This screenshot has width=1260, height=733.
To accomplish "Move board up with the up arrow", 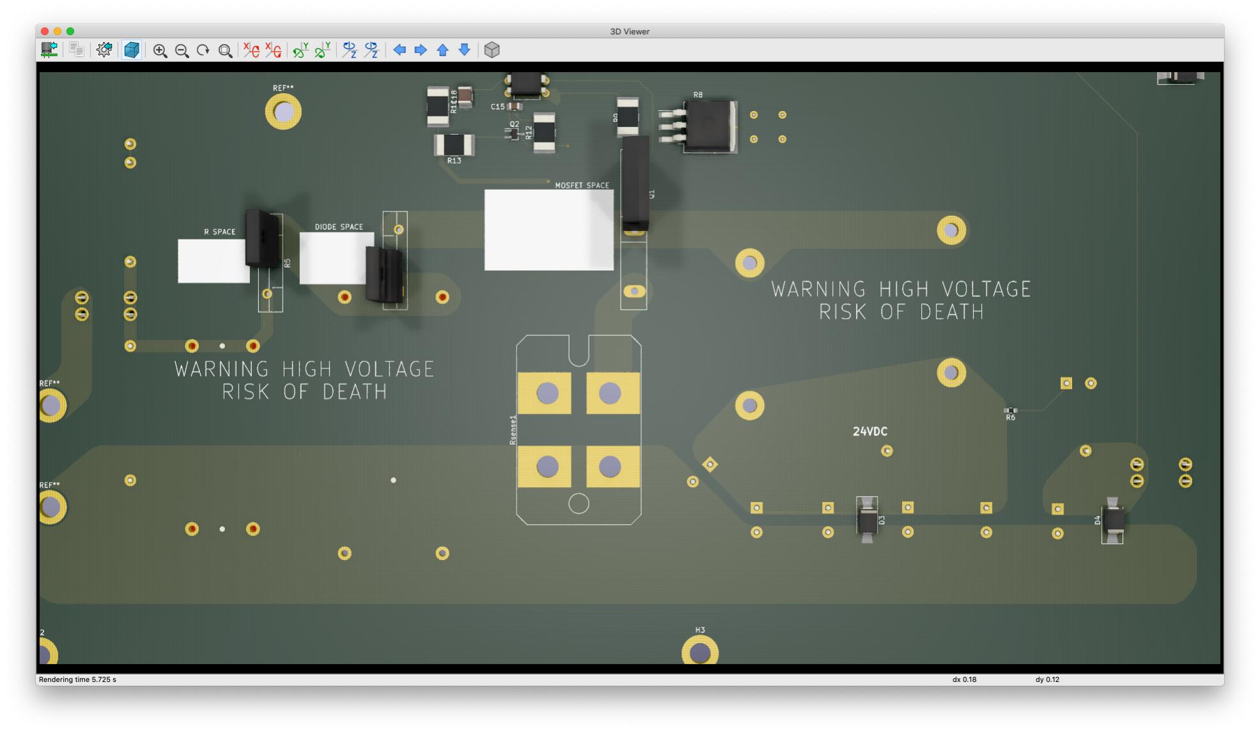I will coord(442,50).
